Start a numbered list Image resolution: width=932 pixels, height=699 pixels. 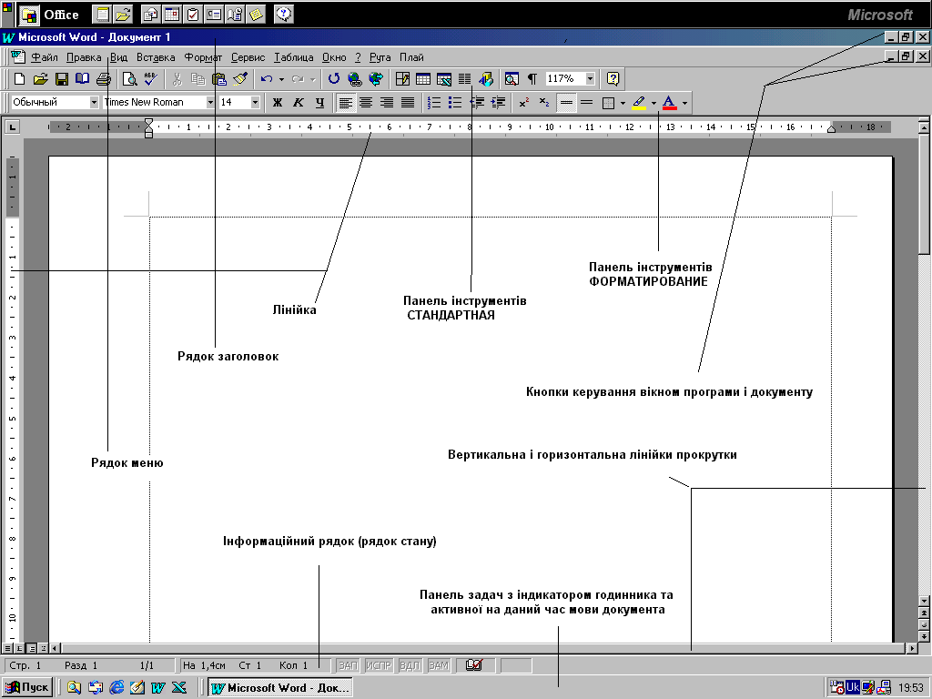click(x=434, y=103)
